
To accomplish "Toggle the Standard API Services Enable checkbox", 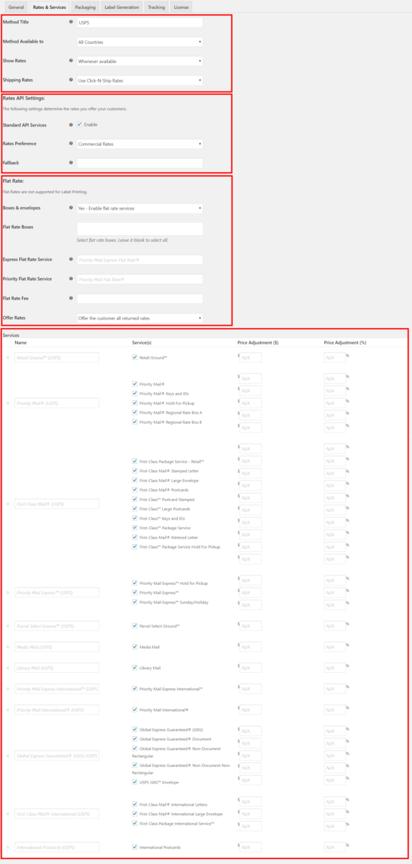I will click(x=80, y=124).
